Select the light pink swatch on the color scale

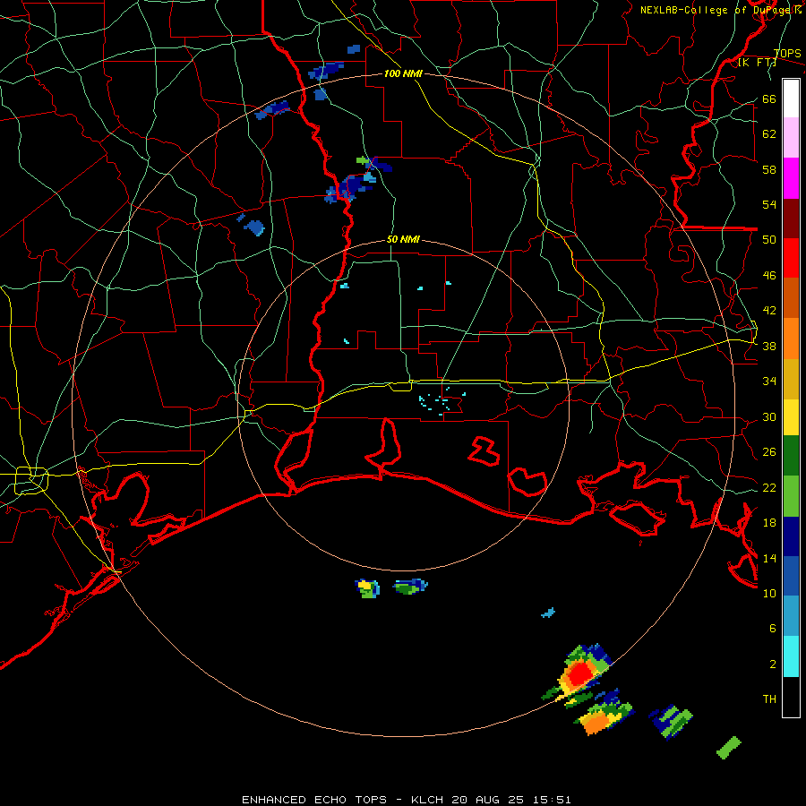791,137
